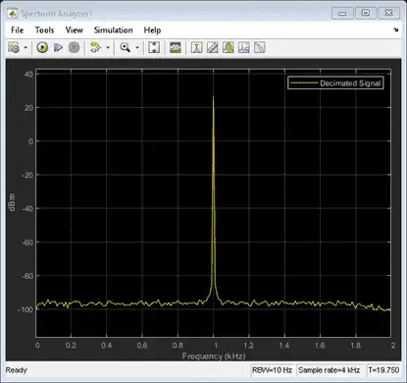Screen dimensions: 407x383
Task: Open the Simulation menu
Action: tap(113, 30)
